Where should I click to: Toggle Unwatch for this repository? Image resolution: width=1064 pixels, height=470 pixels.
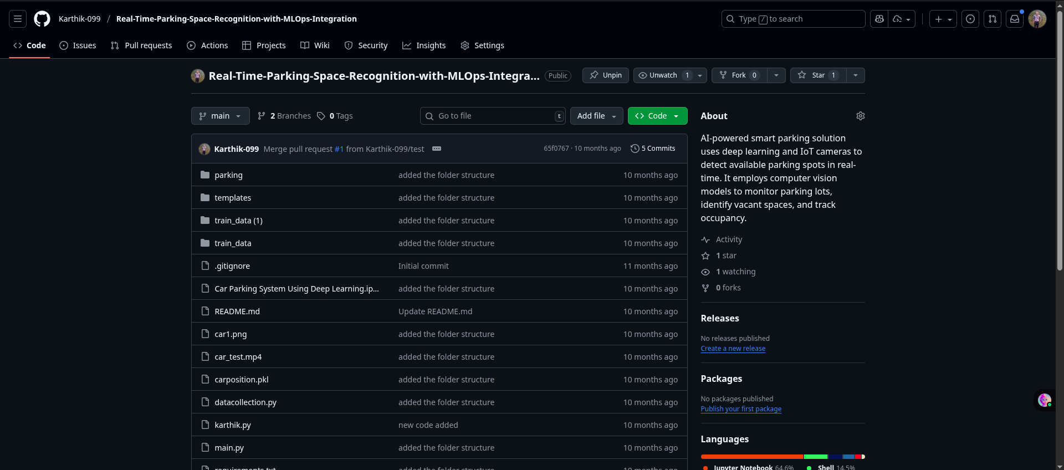pos(663,75)
